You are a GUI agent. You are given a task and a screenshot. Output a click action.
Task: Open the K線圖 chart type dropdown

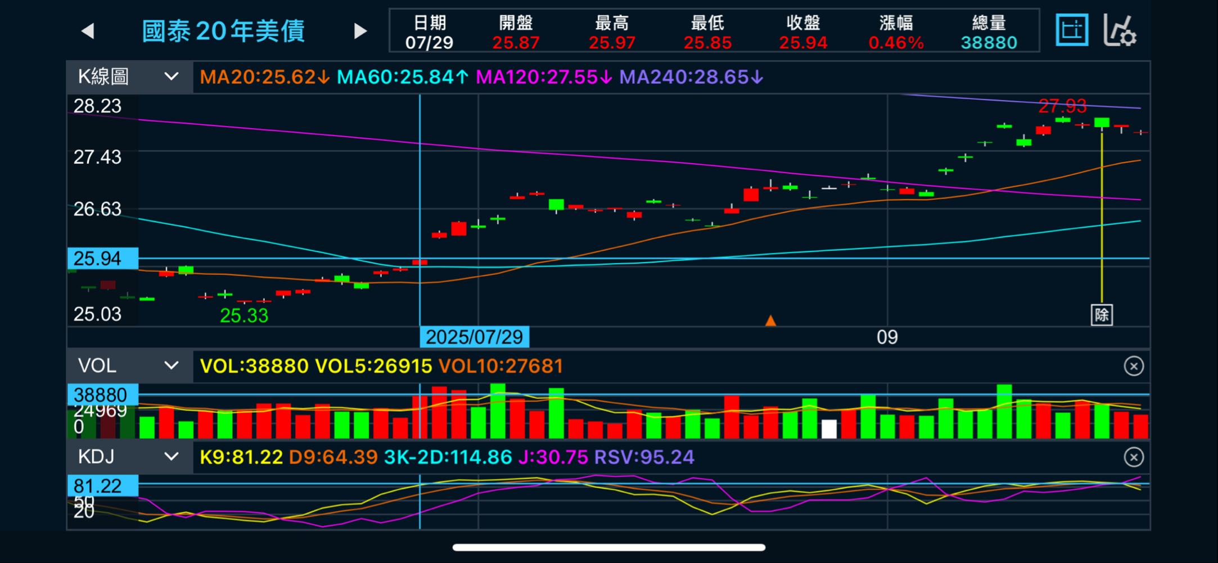[129, 77]
